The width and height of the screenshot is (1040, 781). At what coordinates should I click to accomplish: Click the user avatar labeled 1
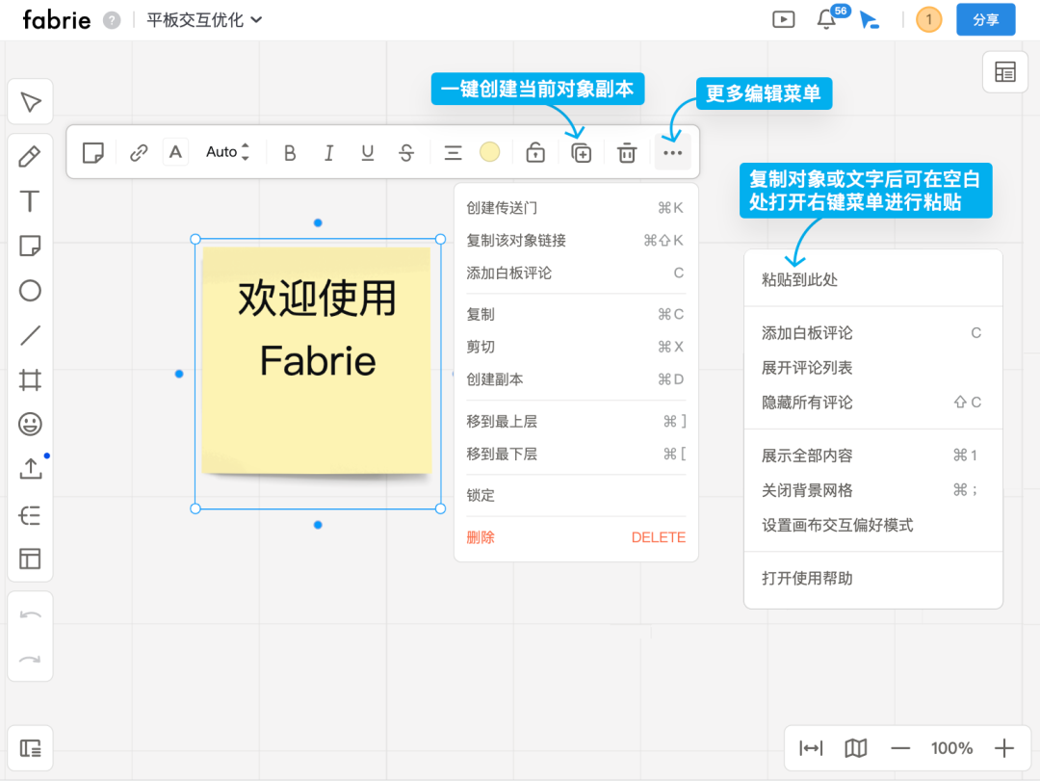tap(928, 20)
